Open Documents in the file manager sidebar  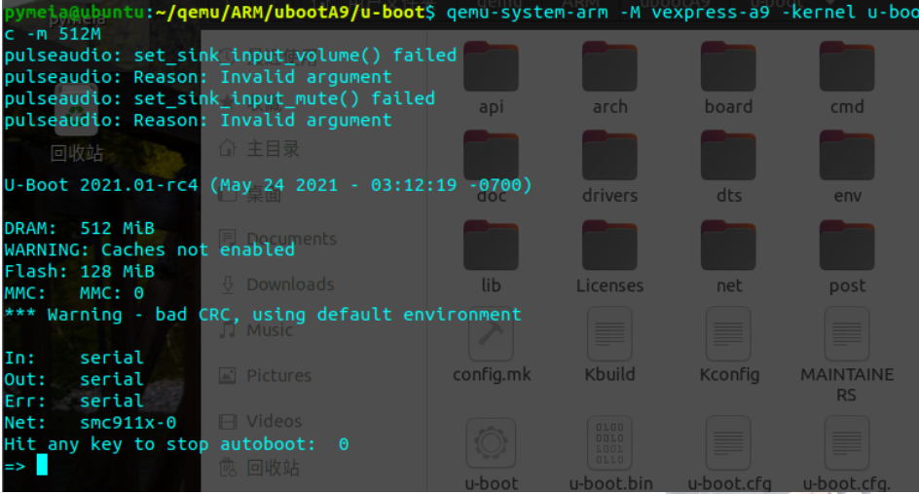277,239
